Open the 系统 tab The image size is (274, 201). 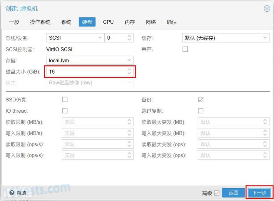click(66, 22)
